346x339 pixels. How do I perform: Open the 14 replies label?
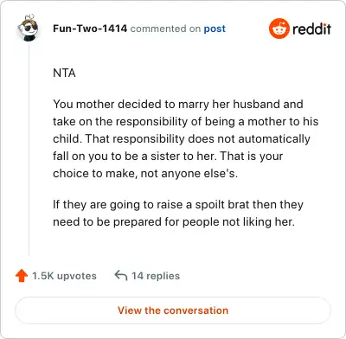click(156, 276)
